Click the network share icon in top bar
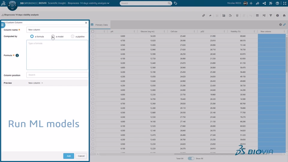 coord(264,3)
